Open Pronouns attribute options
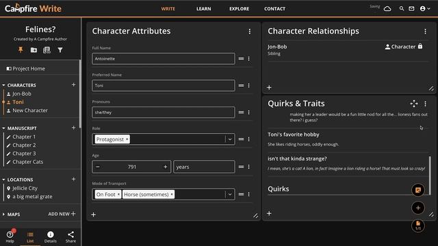This screenshot has height=246, width=438. tap(248, 112)
